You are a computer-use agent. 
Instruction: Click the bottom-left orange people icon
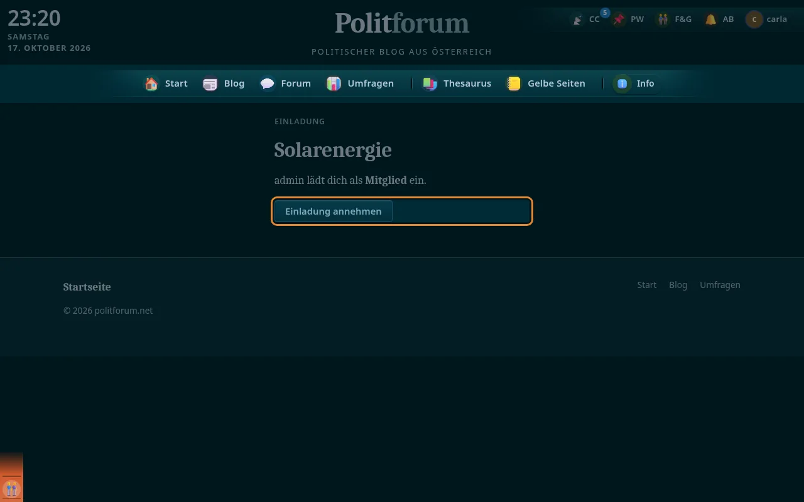[x=11, y=488]
